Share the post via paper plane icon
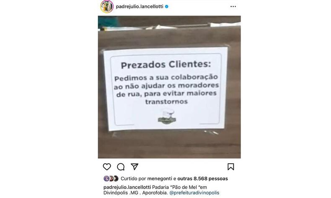This screenshot has height=198, width=331. click(134, 167)
